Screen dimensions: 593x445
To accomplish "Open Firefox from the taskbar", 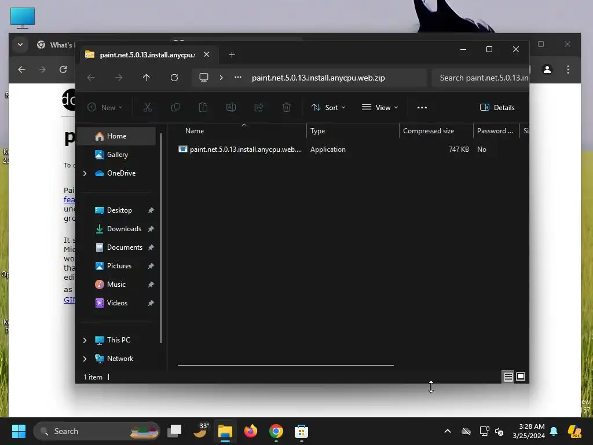I will tap(250, 431).
